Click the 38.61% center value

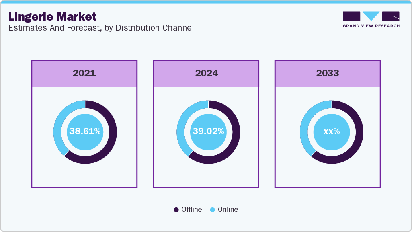coord(85,131)
